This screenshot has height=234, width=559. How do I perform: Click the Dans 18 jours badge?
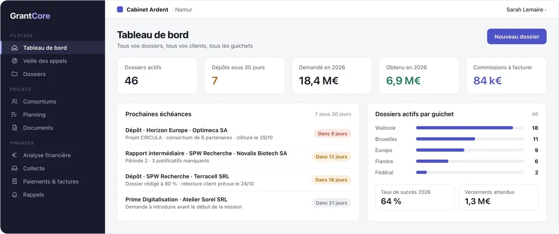coord(331,180)
